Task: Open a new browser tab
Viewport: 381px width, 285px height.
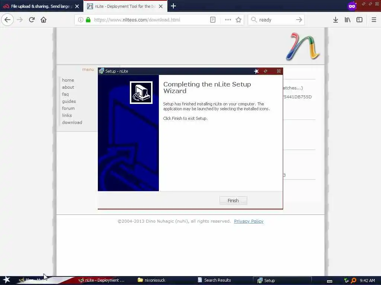Action: pyautogui.click(x=173, y=6)
